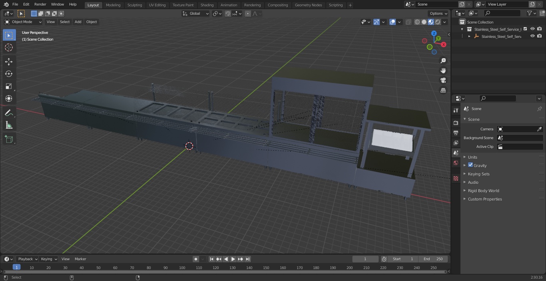Switch orthographic/perspective grid icon
Viewport: 546px width, 281px height.
coord(443,90)
